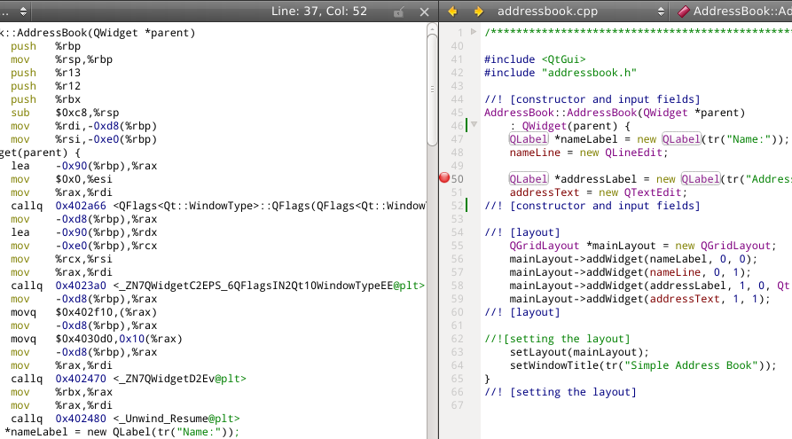The width and height of the screenshot is (792, 439).
Task: Expand the folded comment header at line 1
Action: click(x=474, y=31)
